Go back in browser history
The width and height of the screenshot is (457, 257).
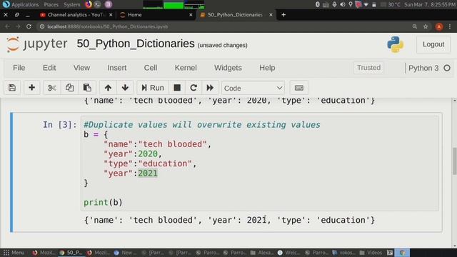click(x=7, y=26)
